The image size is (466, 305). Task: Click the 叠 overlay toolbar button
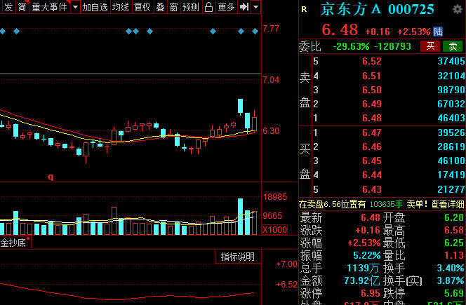pos(161,7)
